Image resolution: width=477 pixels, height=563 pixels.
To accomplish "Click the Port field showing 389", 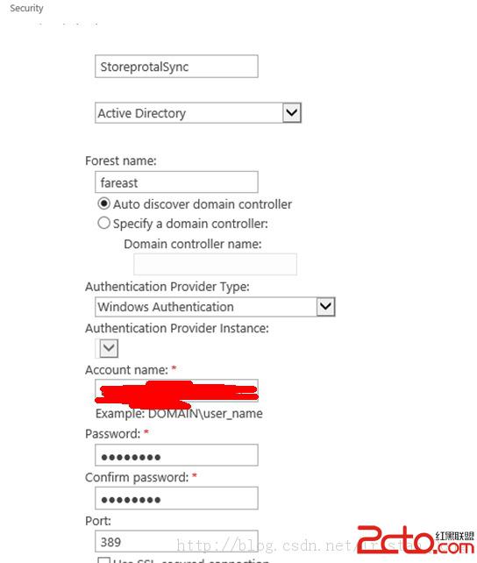I will (176, 541).
